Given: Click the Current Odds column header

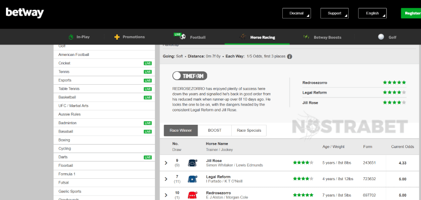Looking at the screenshot, I should [403, 147].
